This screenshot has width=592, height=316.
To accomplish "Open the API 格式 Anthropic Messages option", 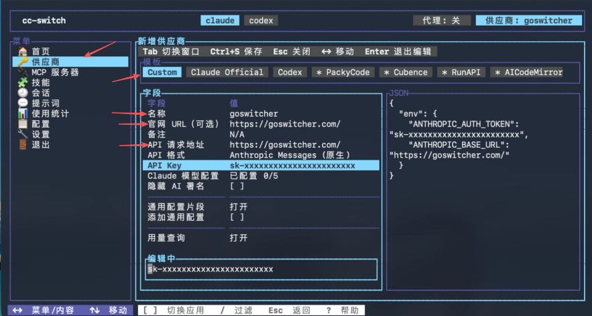I will coord(261,155).
